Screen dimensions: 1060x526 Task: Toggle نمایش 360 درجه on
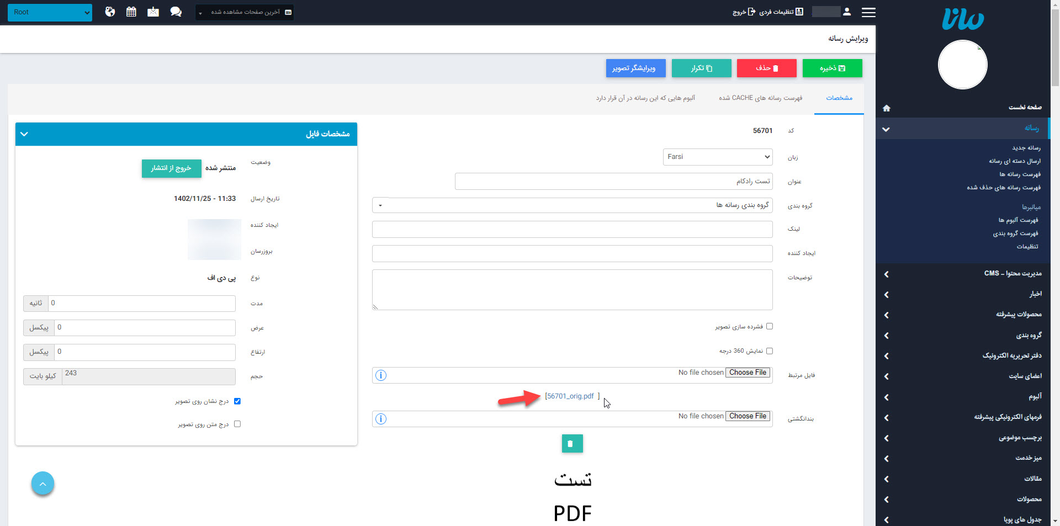point(770,350)
